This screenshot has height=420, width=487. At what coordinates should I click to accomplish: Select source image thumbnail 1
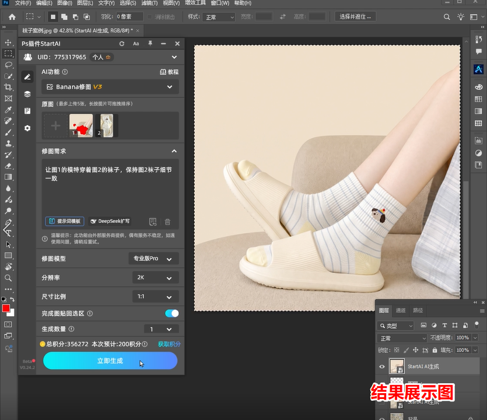80,125
